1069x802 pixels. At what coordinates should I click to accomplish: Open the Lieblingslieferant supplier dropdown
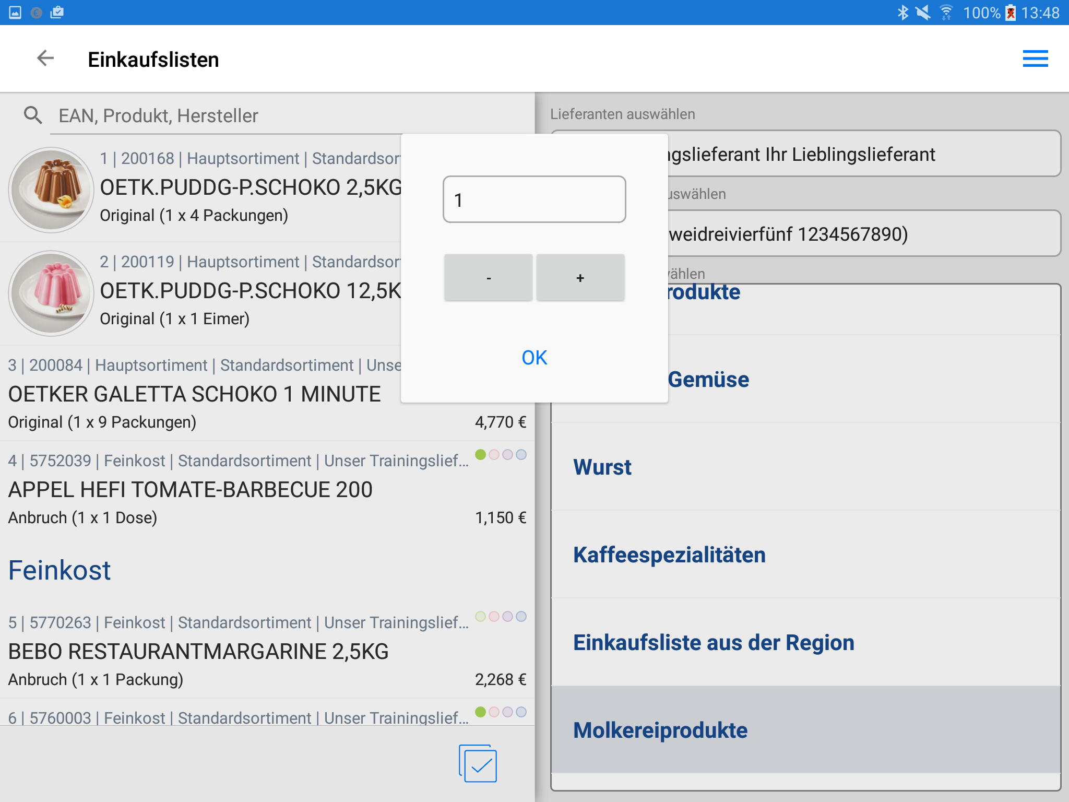[x=861, y=154]
